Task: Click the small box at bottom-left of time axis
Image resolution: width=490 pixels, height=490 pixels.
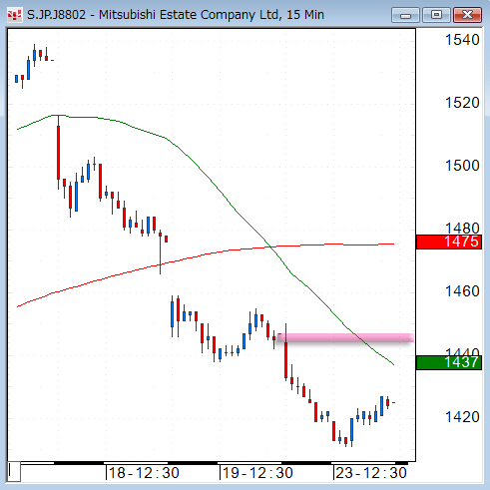Action: click(x=14, y=471)
